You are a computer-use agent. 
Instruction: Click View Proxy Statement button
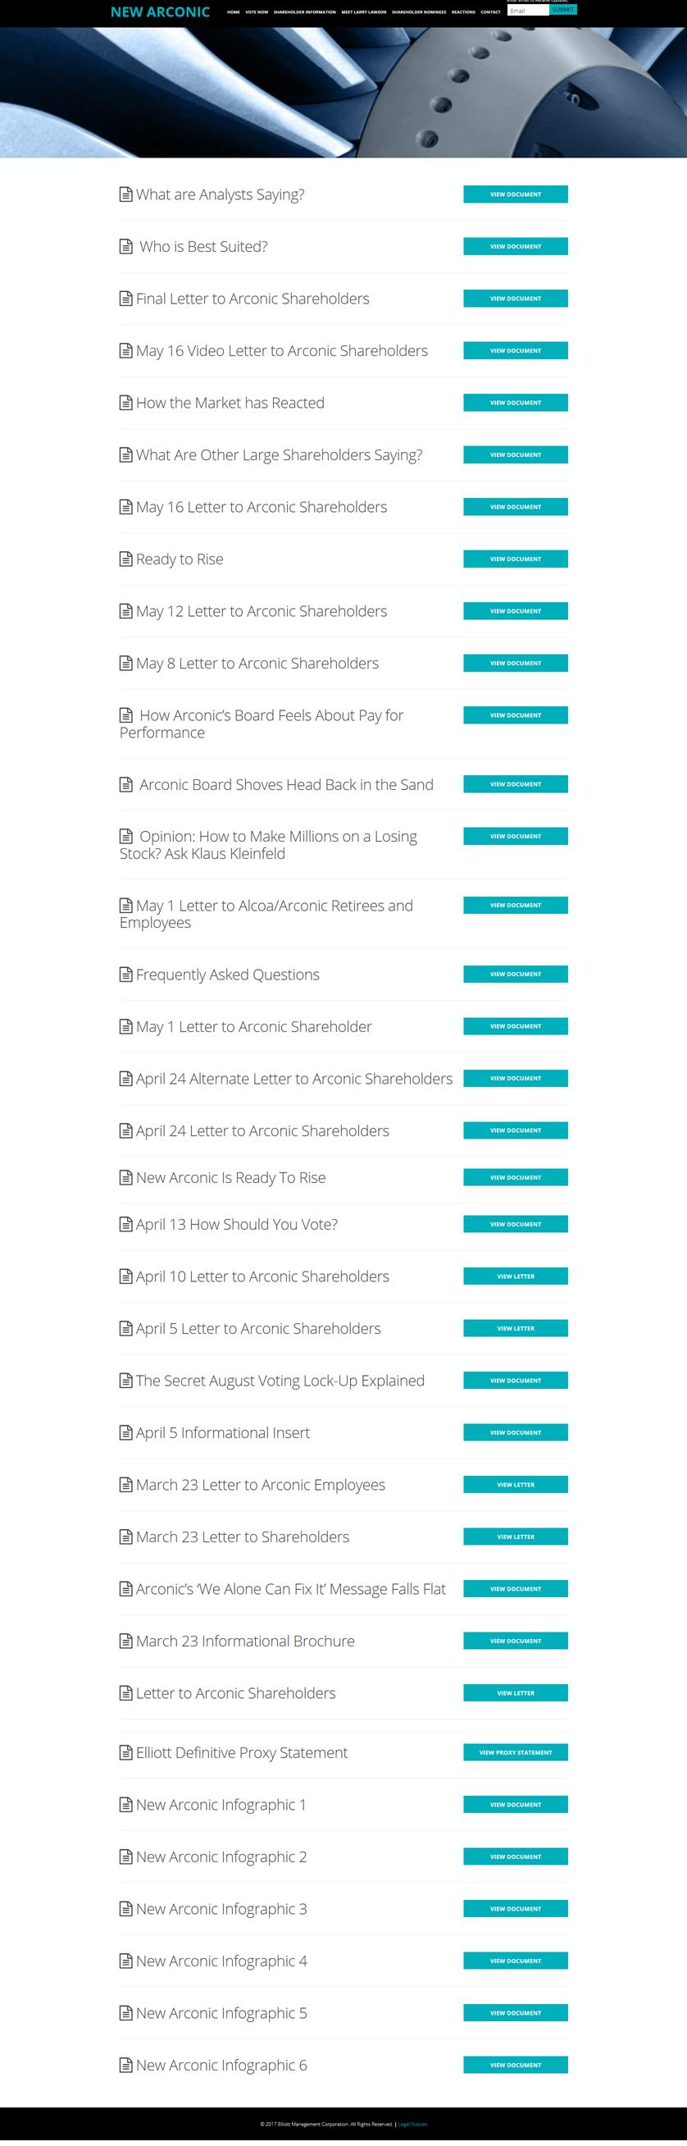pyautogui.click(x=516, y=1753)
